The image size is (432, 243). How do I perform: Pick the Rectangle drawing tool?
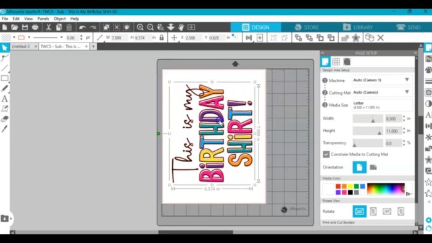click(x=4, y=78)
